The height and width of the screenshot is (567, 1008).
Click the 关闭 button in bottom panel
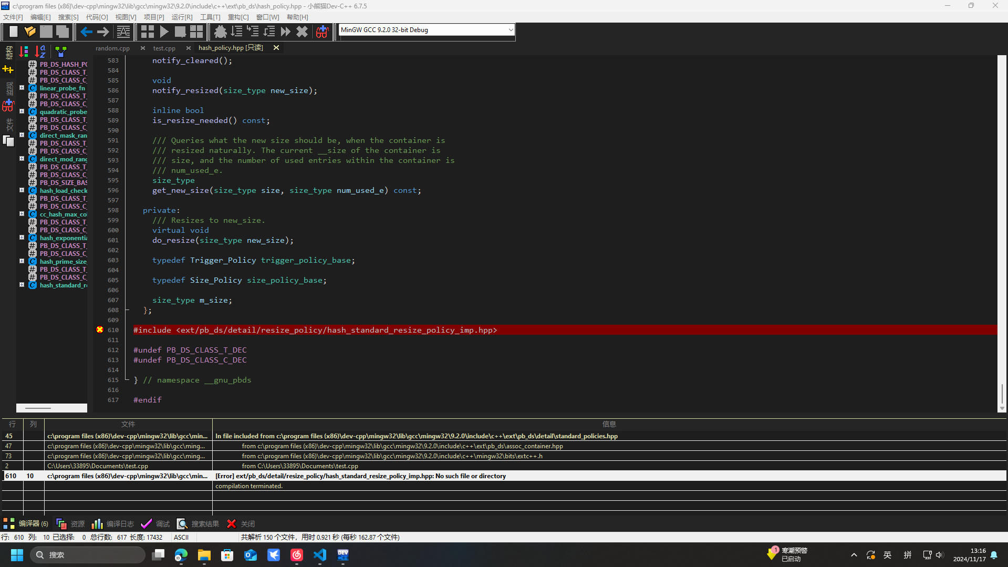pos(241,523)
